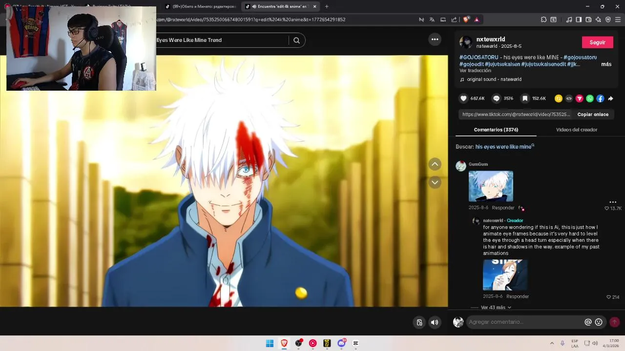Screen dimensions: 625x351
Task: Open browser extensions puzzle icon
Action: pyautogui.click(x=543, y=19)
